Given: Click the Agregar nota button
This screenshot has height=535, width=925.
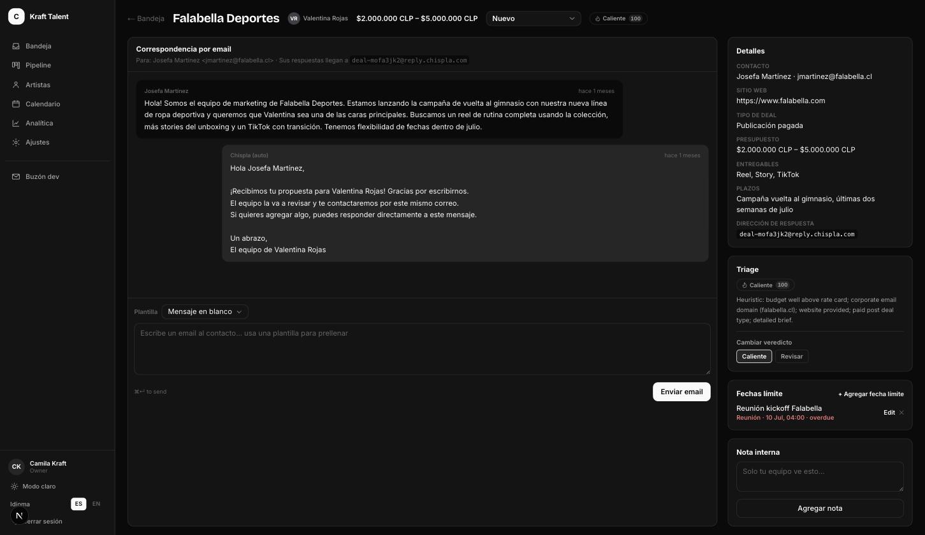Looking at the screenshot, I should point(820,508).
